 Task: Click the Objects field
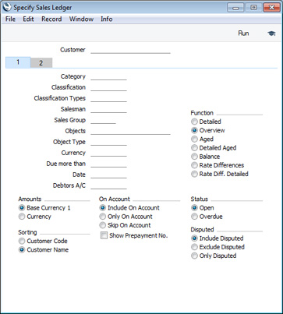tap(130, 131)
